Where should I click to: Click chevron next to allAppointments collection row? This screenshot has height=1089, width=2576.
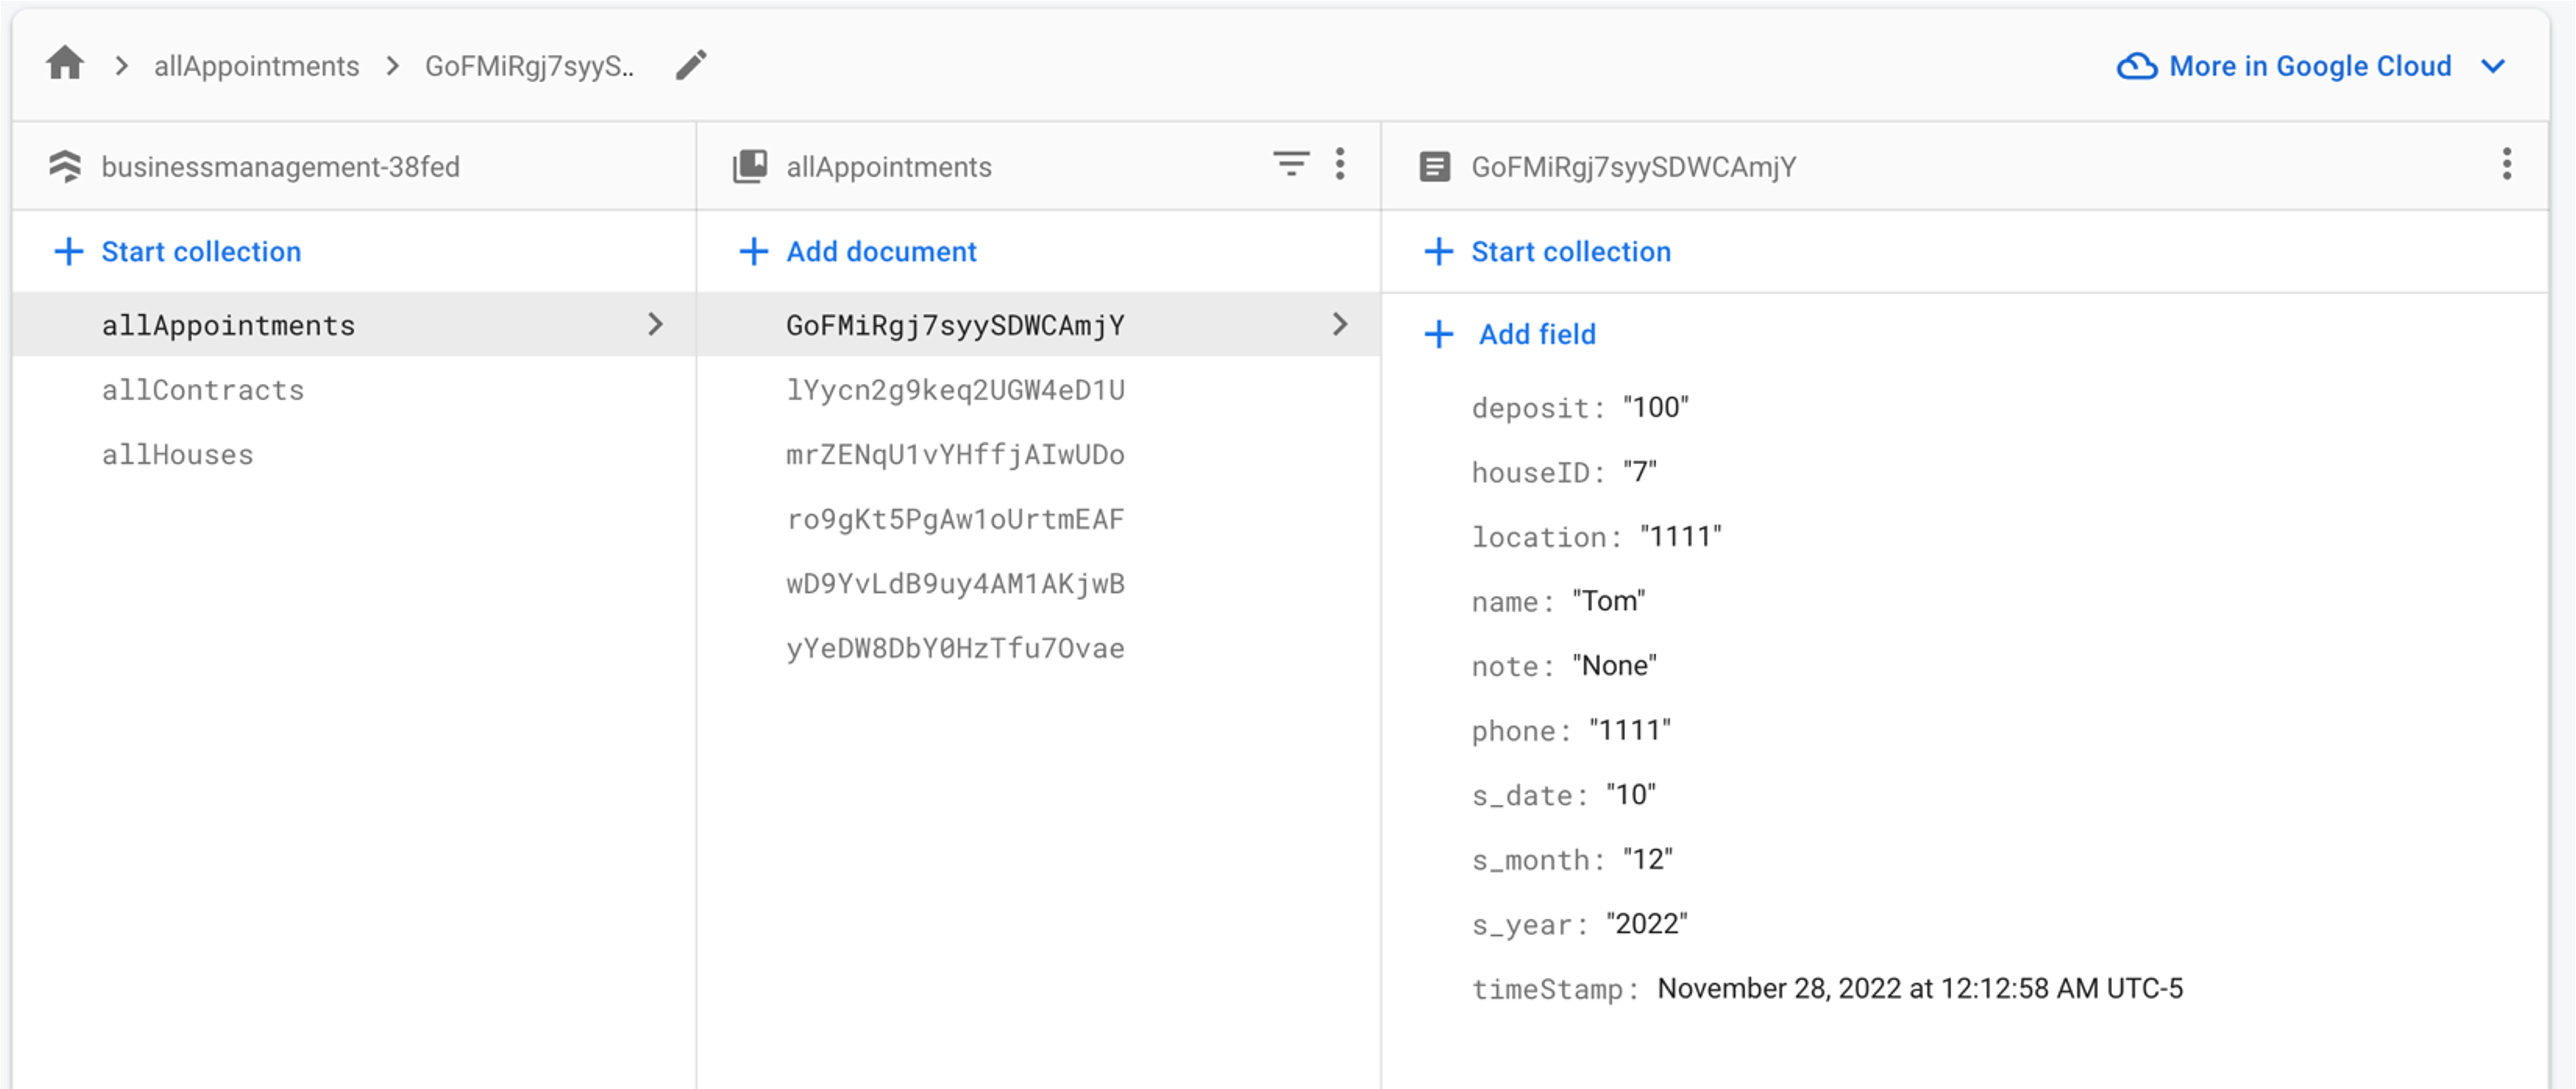click(655, 324)
